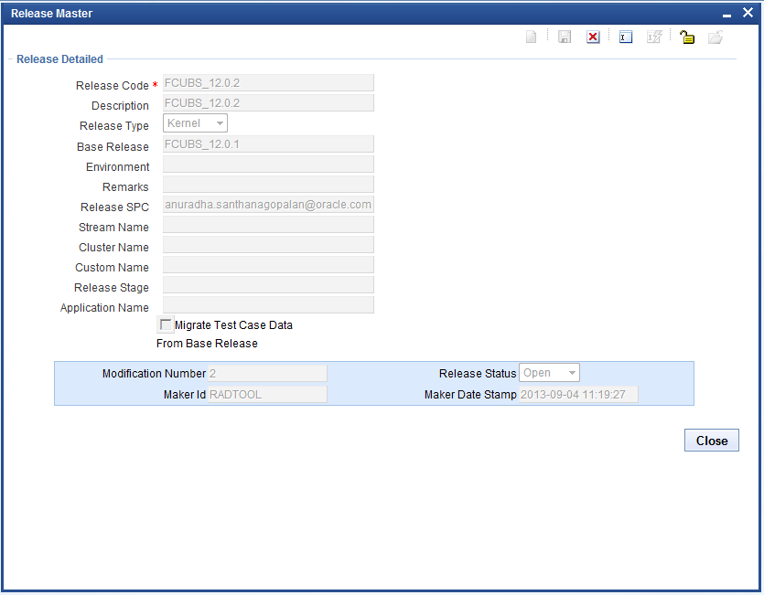
Task: Click the Base Release field
Action: coord(268,144)
